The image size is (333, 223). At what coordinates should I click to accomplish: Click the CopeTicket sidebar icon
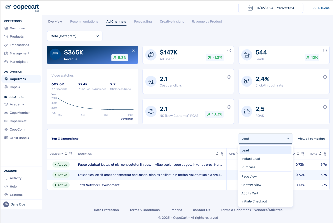tap(6, 121)
